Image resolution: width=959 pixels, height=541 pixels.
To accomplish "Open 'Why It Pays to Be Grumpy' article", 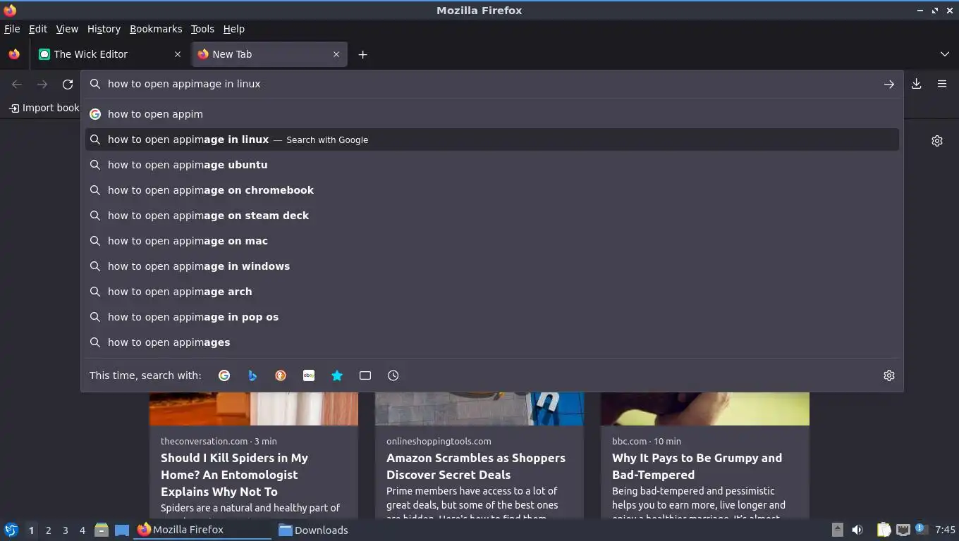I will (x=697, y=466).
